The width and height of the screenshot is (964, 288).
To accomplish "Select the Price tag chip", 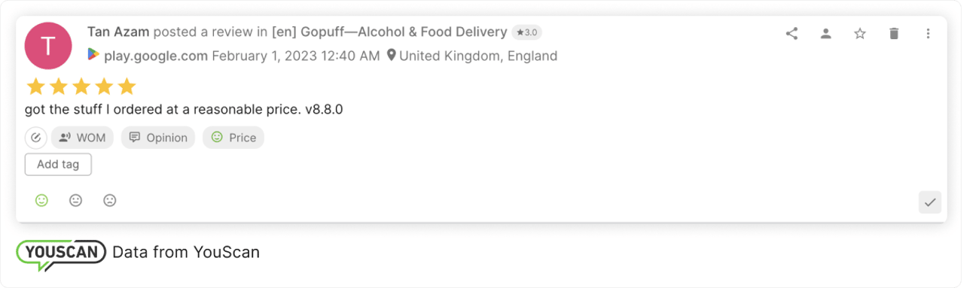I will pyautogui.click(x=233, y=138).
